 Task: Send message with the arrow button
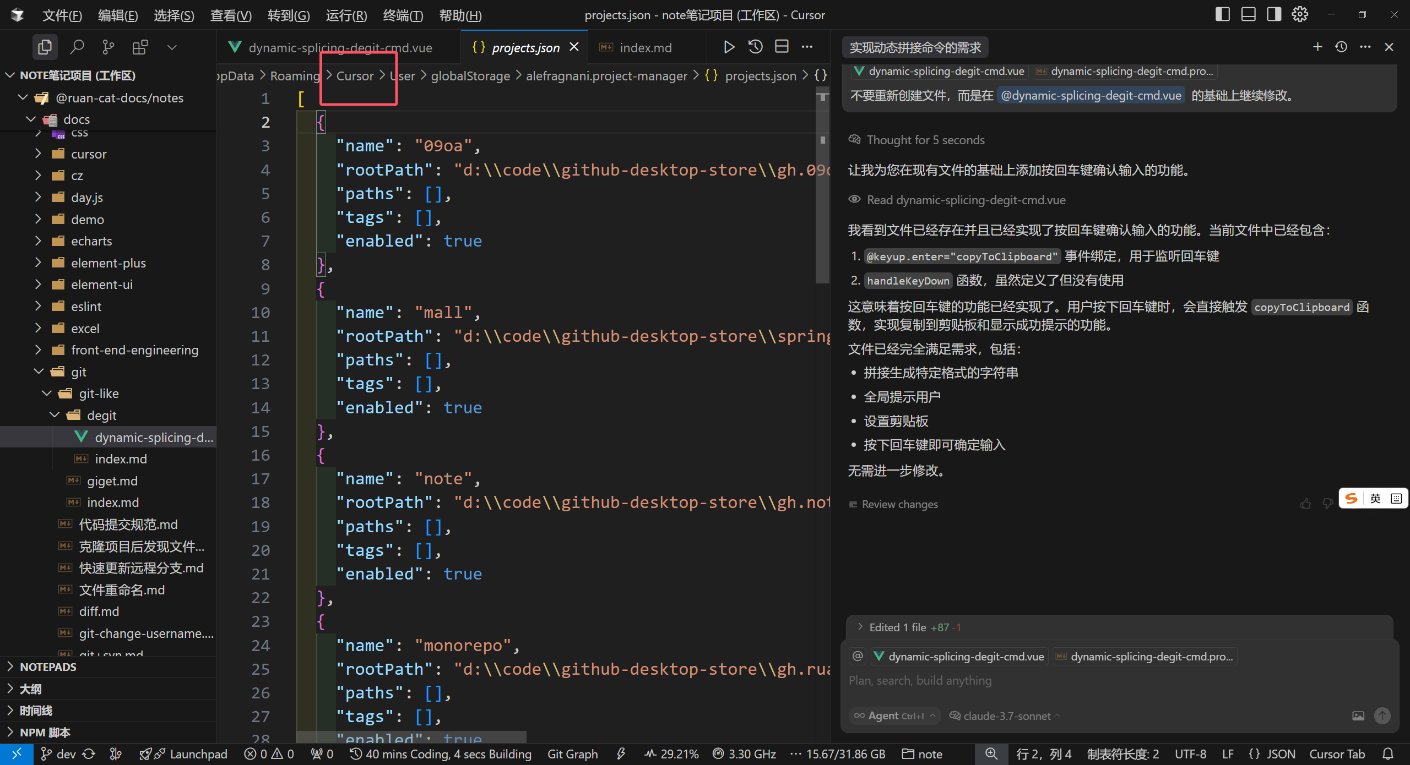1382,715
